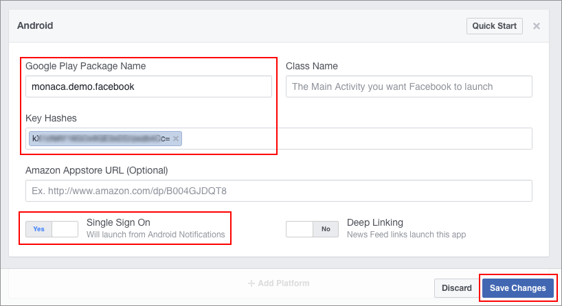Click the Single Sign On label text
The width and height of the screenshot is (562, 306).
click(118, 222)
